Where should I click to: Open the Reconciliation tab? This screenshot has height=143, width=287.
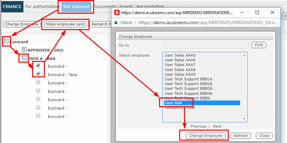[150, 7]
